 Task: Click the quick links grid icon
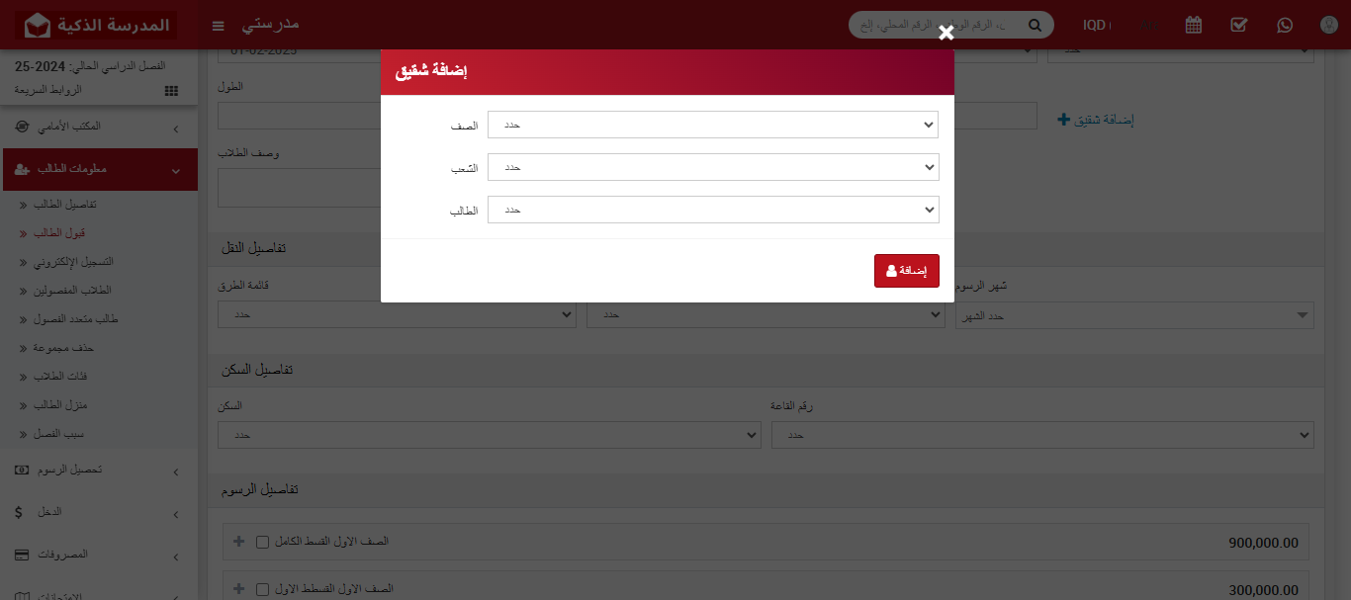(170, 90)
